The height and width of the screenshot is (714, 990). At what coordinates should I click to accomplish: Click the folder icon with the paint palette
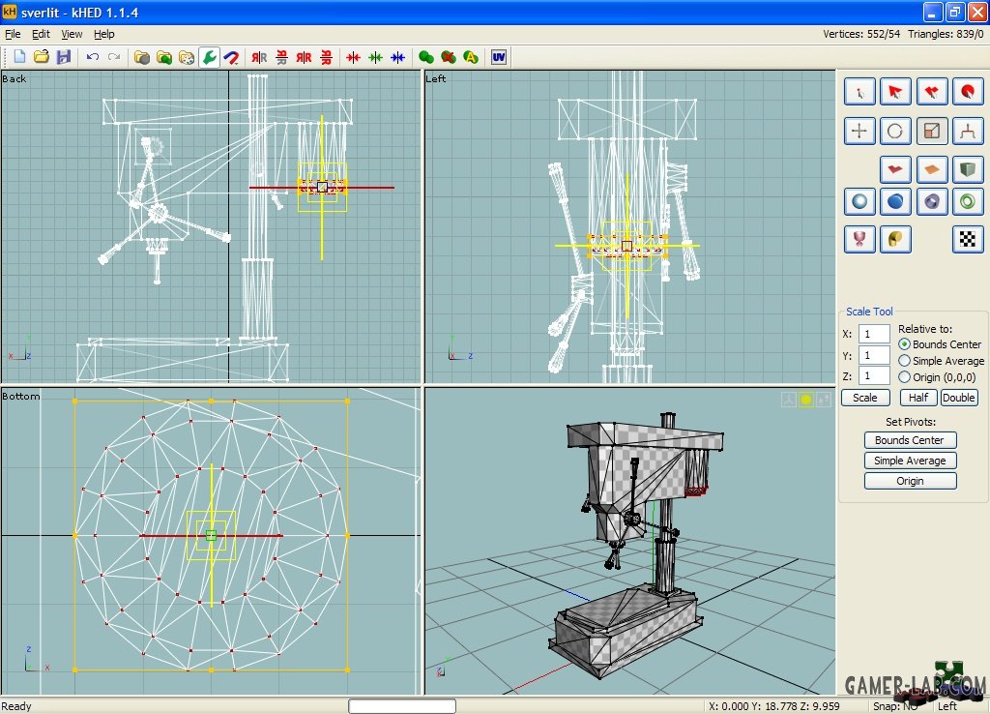click(187, 57)
